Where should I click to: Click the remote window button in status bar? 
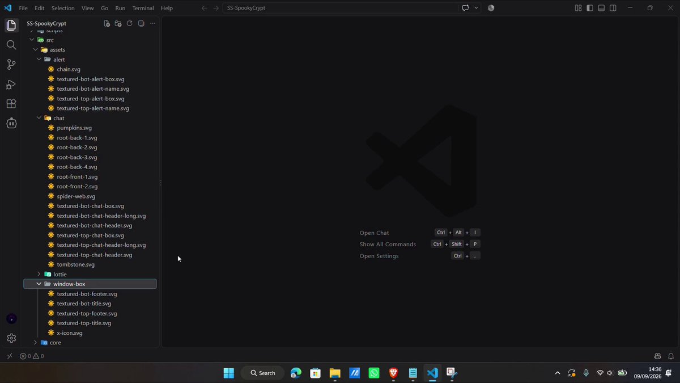tap(10, 356)
